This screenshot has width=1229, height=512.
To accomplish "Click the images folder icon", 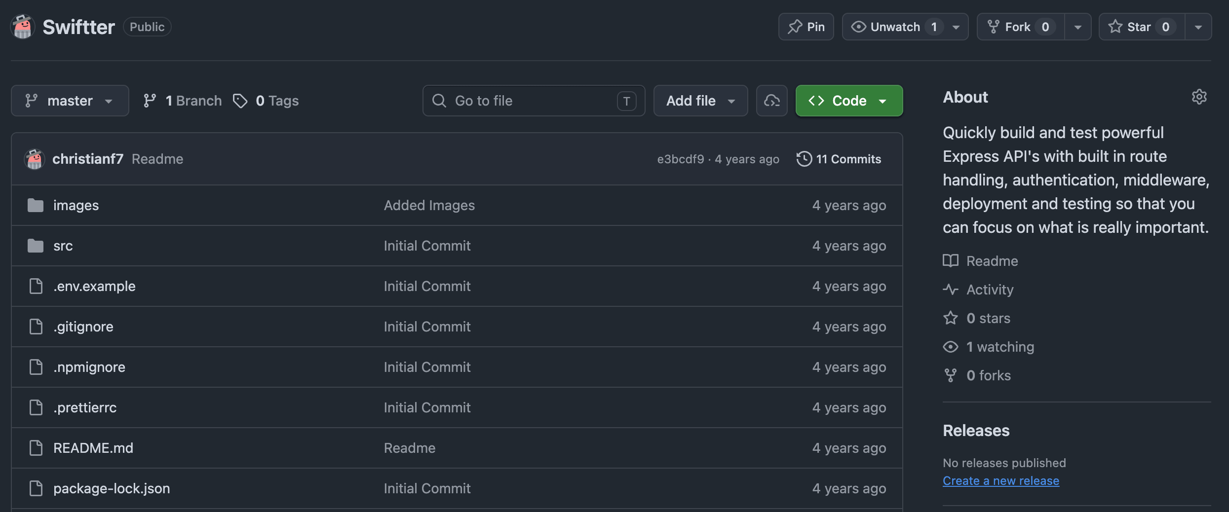I will click(x=36, y=205).
